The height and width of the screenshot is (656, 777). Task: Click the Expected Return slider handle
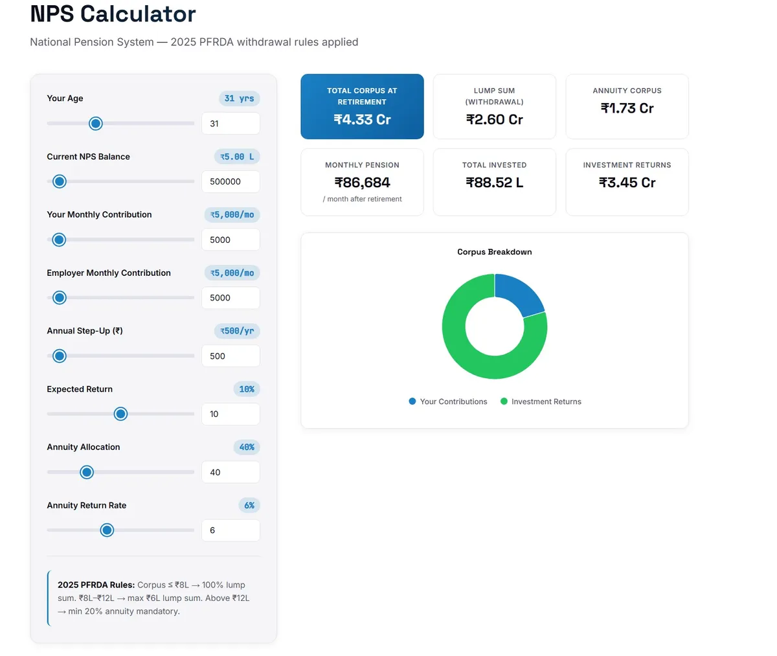point(120,414)
